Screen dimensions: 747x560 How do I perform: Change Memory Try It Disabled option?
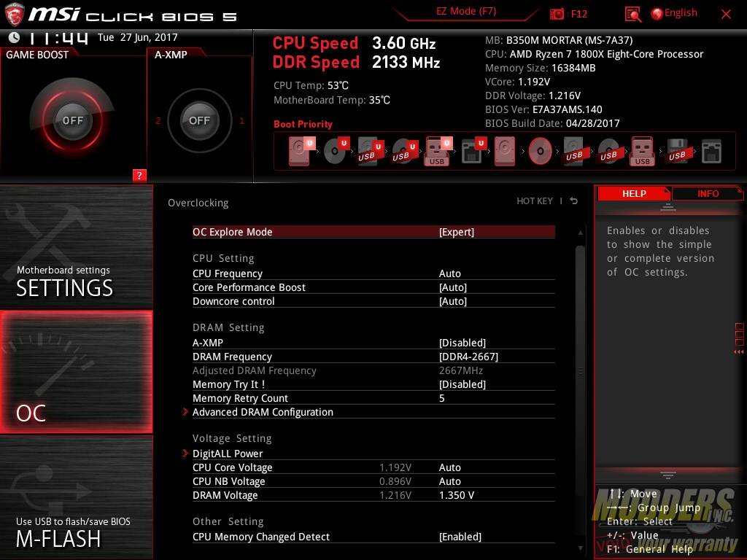tap(462, 384)
